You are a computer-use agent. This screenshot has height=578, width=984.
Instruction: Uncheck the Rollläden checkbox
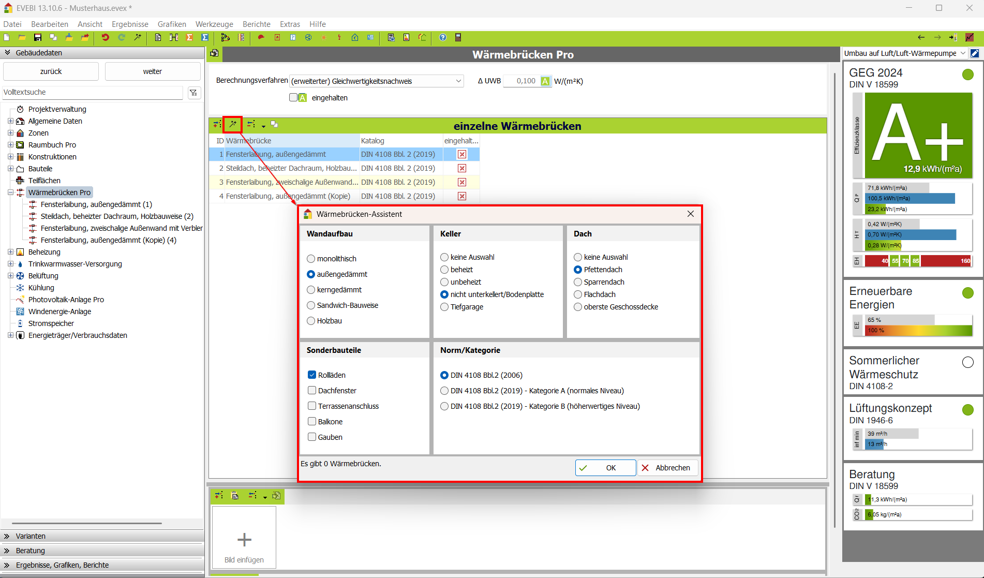point(312,375)
